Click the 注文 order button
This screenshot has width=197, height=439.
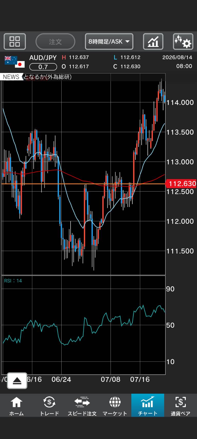pos(55,42)
